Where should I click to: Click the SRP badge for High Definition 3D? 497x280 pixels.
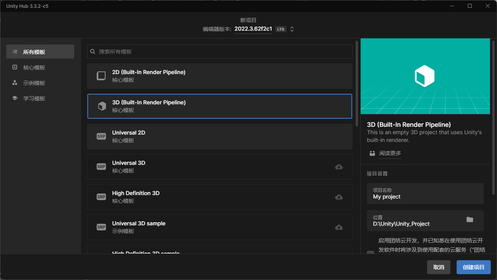pos(101,197)
